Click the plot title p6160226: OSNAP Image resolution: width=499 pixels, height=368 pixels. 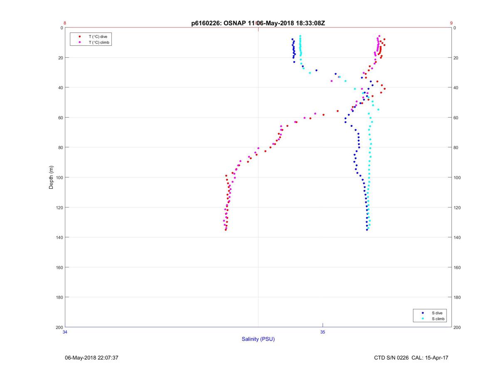258,23
